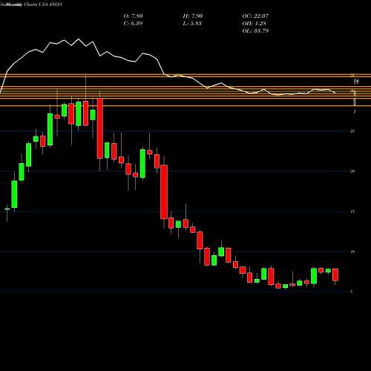Click the high price value H: 7.90
The image size is (371, 371).
(193, 16)
